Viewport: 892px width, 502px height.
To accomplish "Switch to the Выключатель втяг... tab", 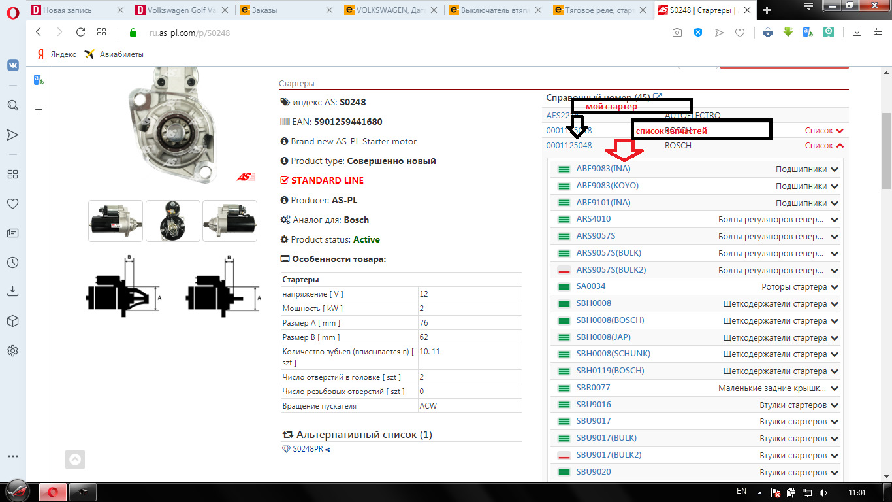I will click(x=495, y=10).
